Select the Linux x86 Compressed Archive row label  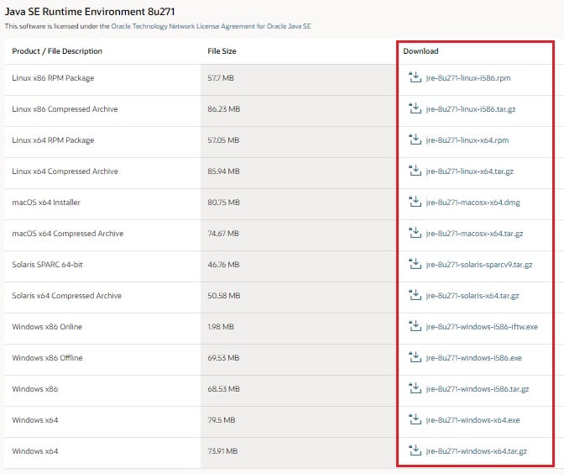pyautogui.click(x=65, y=109)
